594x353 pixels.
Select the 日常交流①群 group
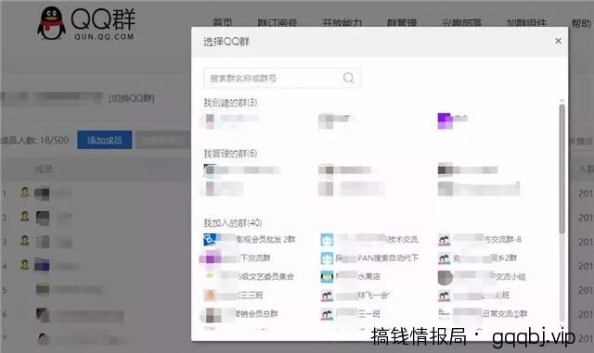[483, 314]
